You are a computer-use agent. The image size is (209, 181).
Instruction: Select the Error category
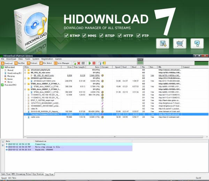click(x=8, y=82)
